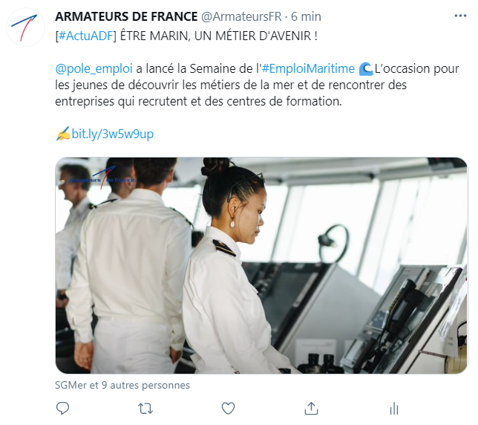Open the three-dot more options menu
478x425 pixels.
(460, 16)
